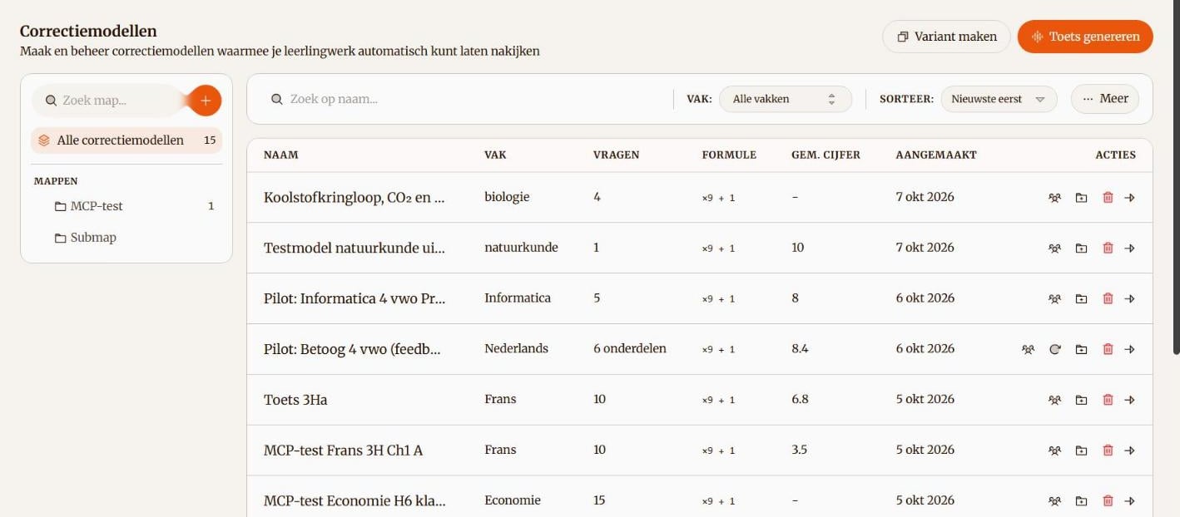Click the page vertical scrollbar
1180x517 pixels.
click(x=1175, y=176)
